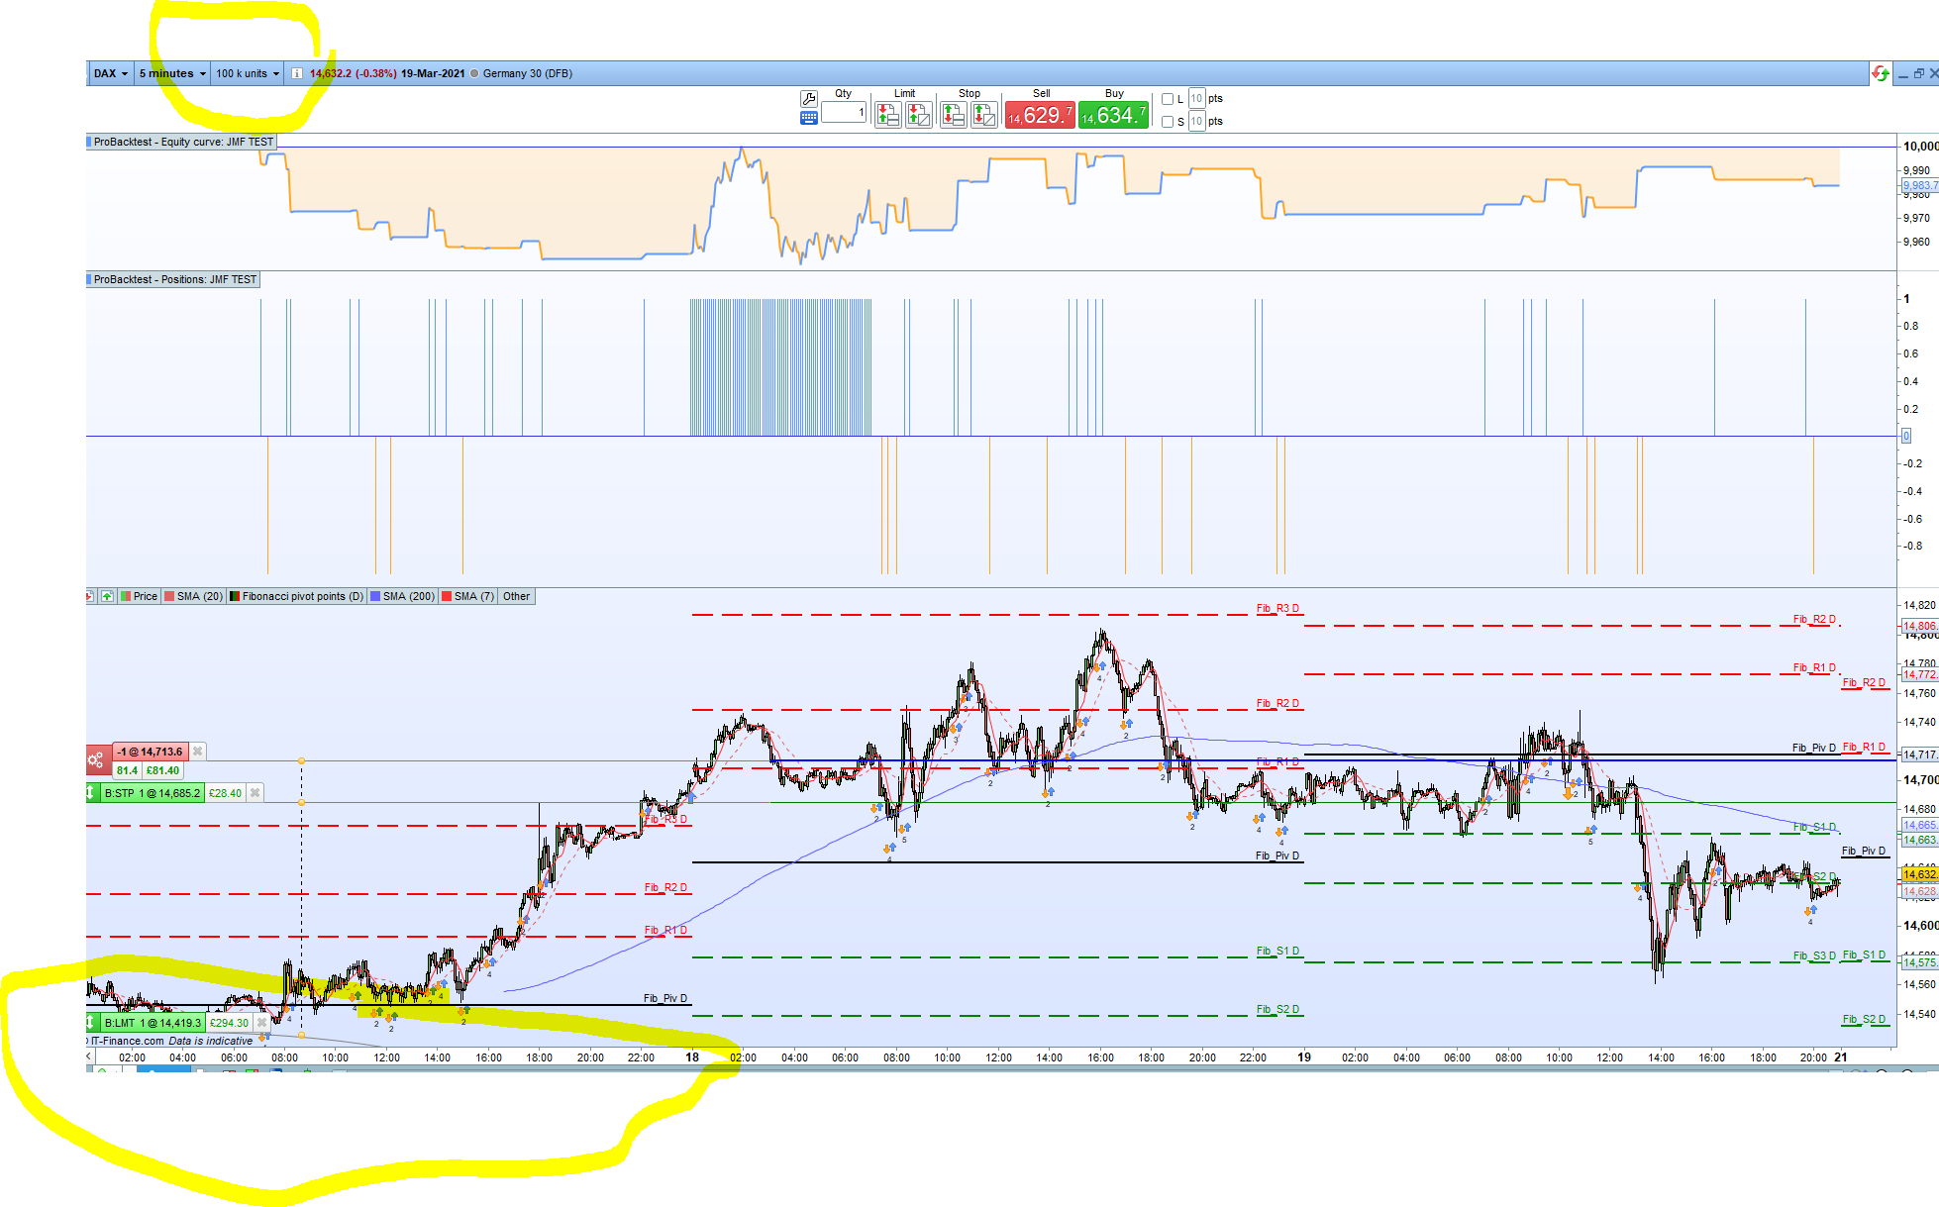Enable the S points checkbox
This screenshot has height=1207, width=1939.
(x=1168, y=122)
